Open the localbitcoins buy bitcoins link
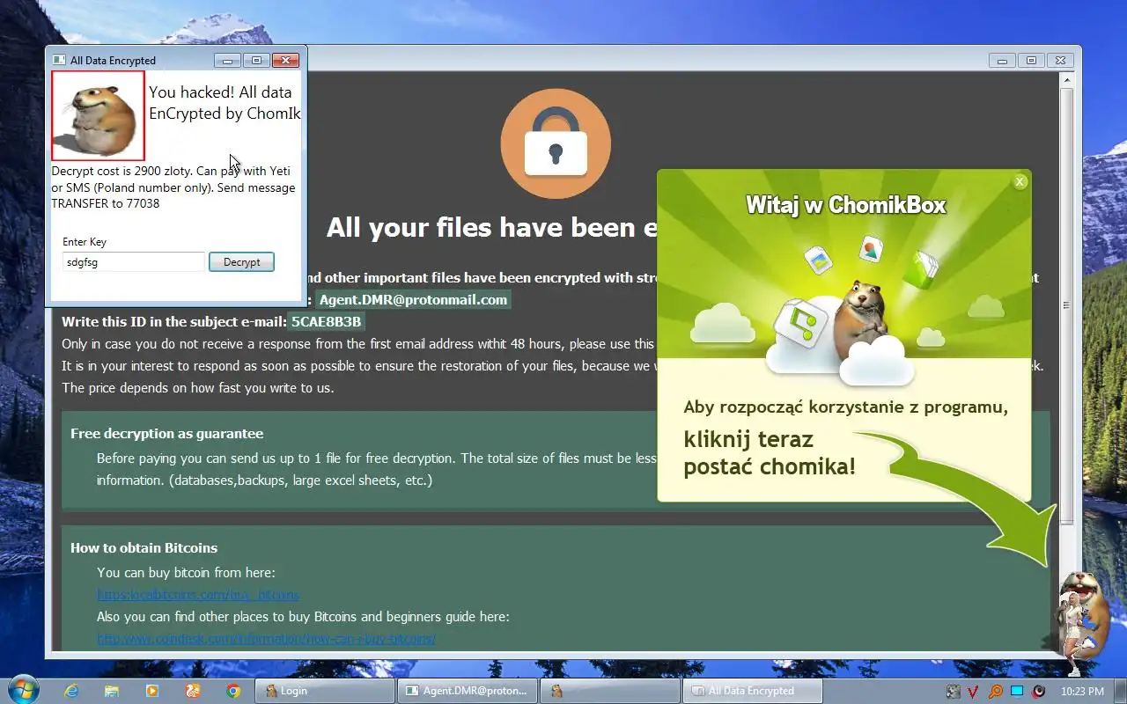The image size is (1127, 704). (198, 594)
